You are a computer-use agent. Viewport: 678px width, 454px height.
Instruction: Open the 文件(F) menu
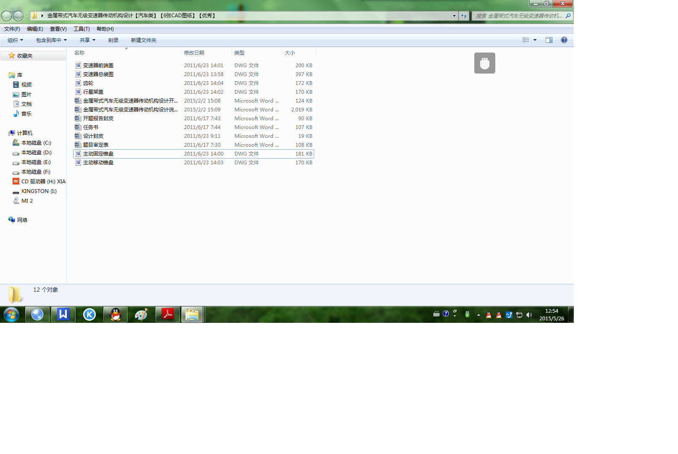point(12,29)
